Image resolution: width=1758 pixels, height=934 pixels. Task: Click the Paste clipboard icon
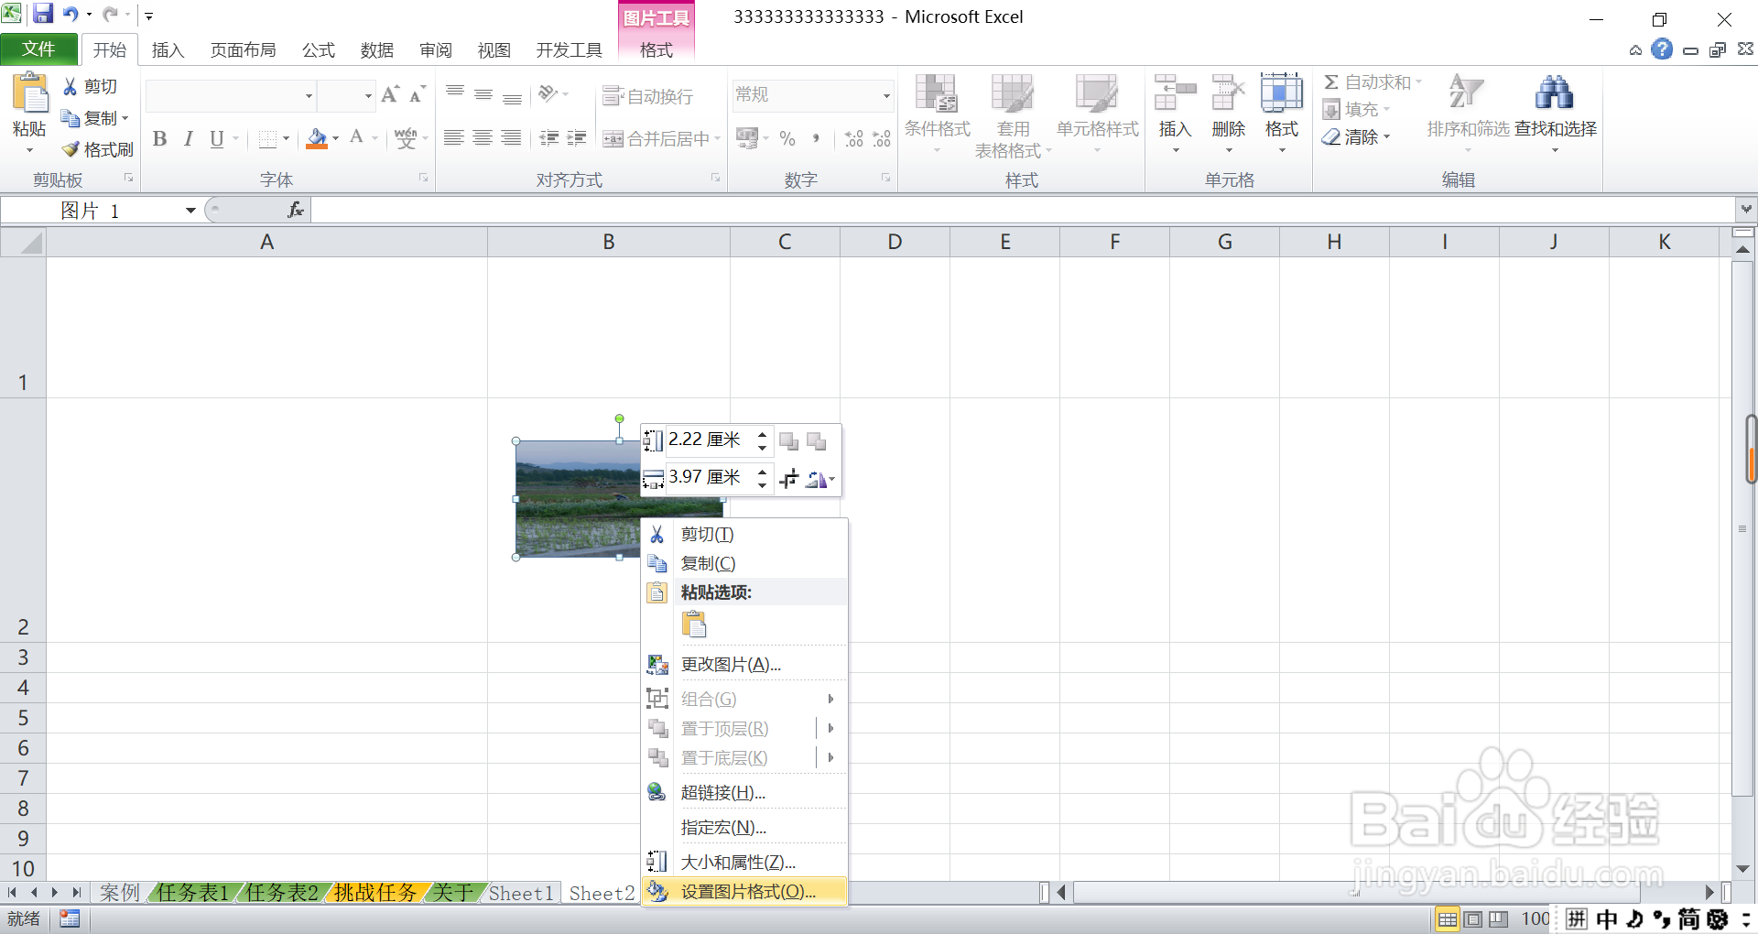(29, 94)
